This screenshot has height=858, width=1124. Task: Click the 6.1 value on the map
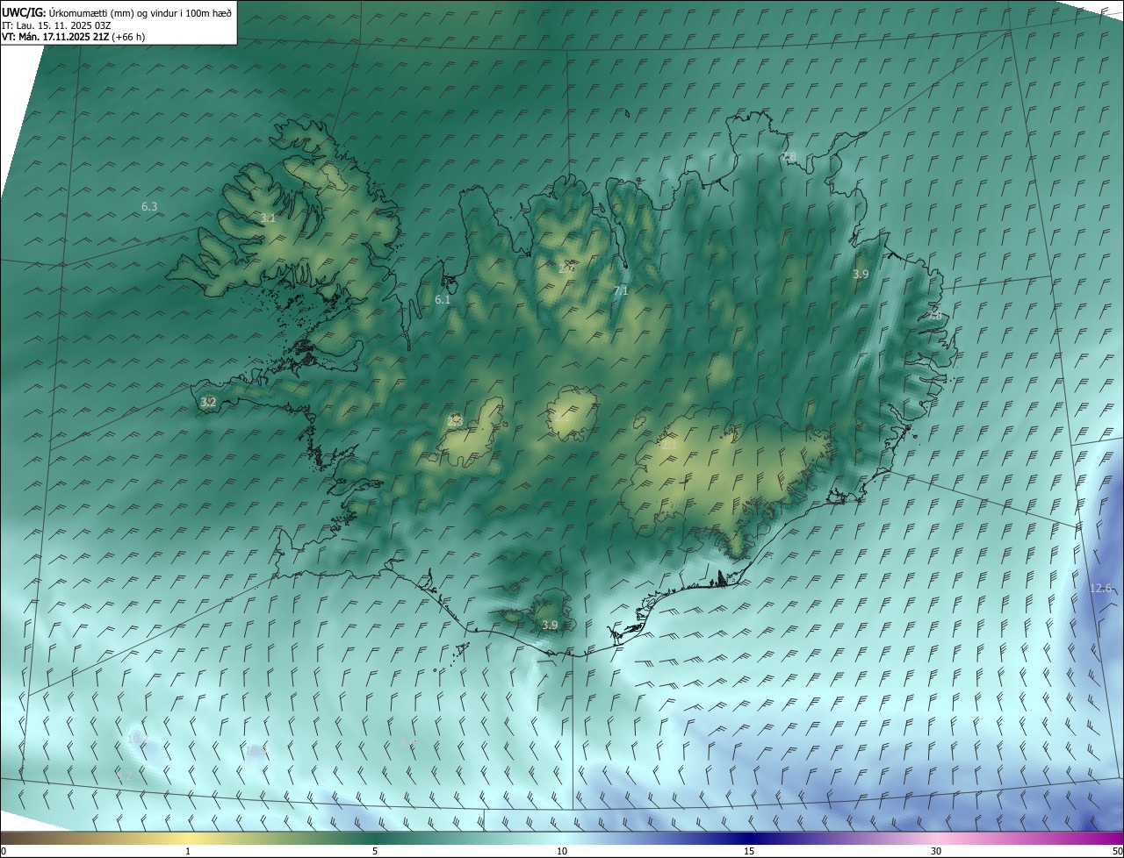point(443,300)
